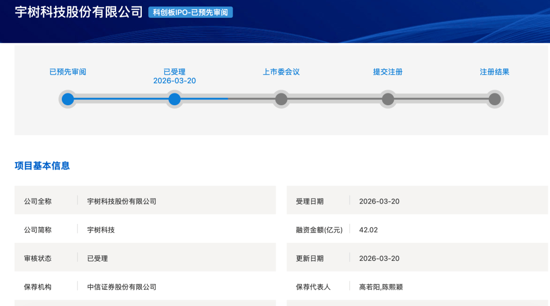Open the 提交注册 stage label

point(388,72)
